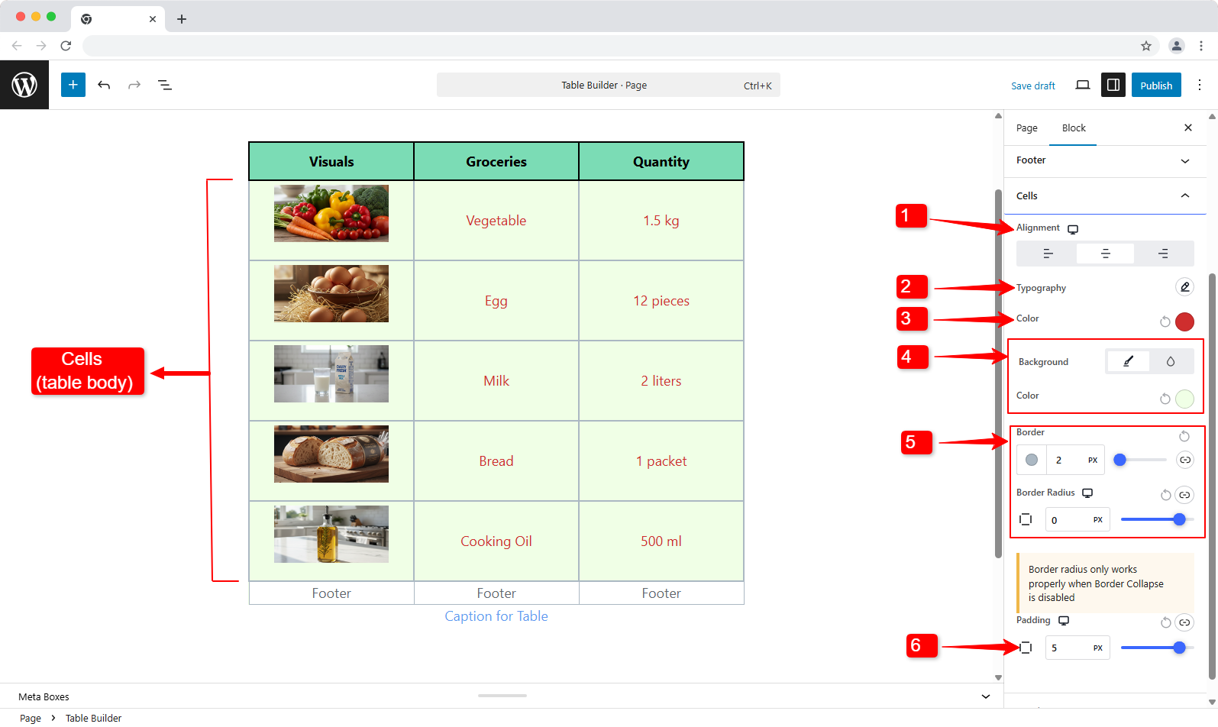Click the WordPress logo icon
Image resolution: width=1218 pixels, height=727 pixels.
point(24,85)
